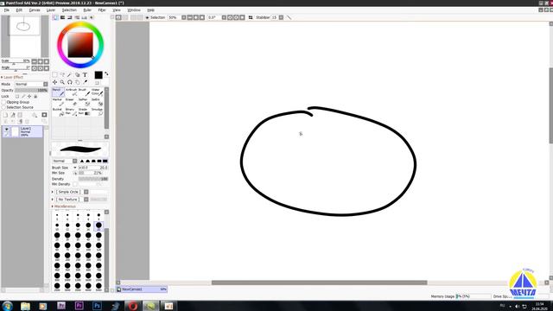Click the black foreground color swatch
The image size is (553, 311).
pos(99,75)
